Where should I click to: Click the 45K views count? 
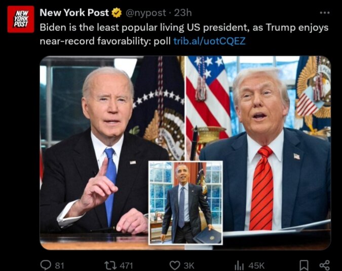[x=256, y=265]
